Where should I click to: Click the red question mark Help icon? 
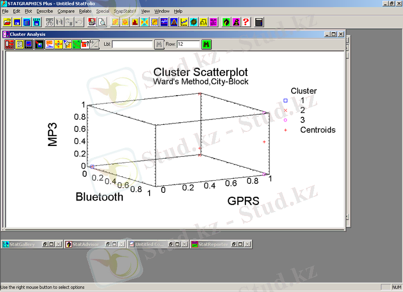[x=245, y=22]
